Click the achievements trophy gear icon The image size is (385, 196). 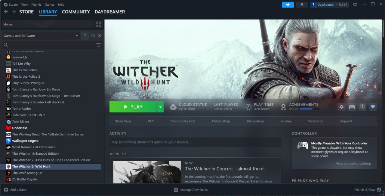(283, 107)
